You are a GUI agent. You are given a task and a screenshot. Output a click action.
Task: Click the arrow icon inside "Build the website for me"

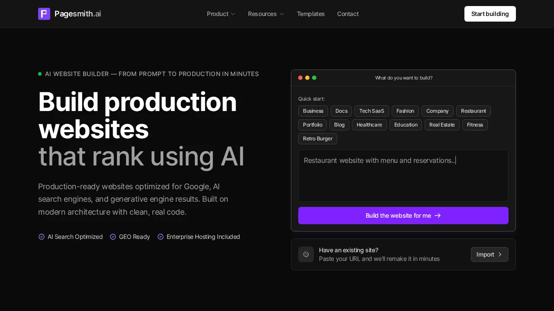[x=438, y=216]
